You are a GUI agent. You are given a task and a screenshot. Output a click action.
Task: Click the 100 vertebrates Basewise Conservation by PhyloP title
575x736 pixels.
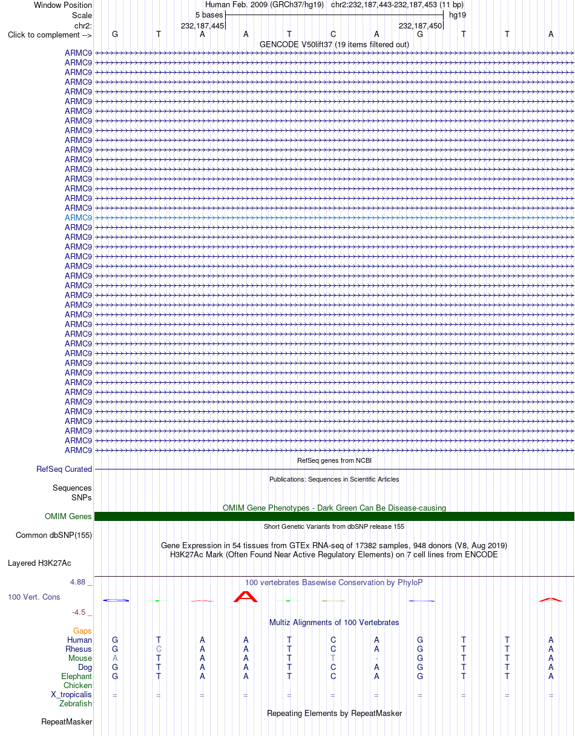(334, 582)
